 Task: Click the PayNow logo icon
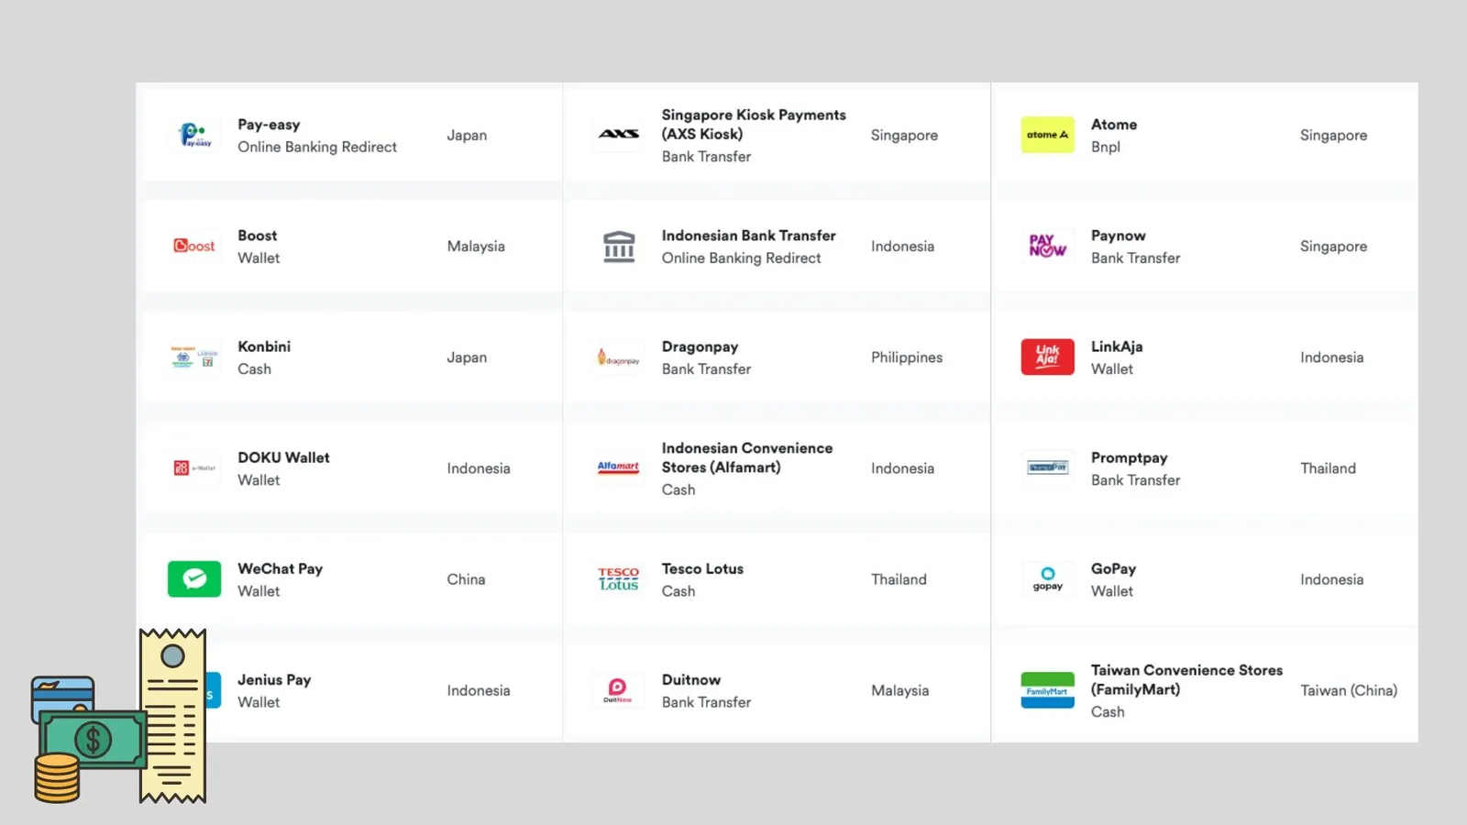tap(1047, 246)
